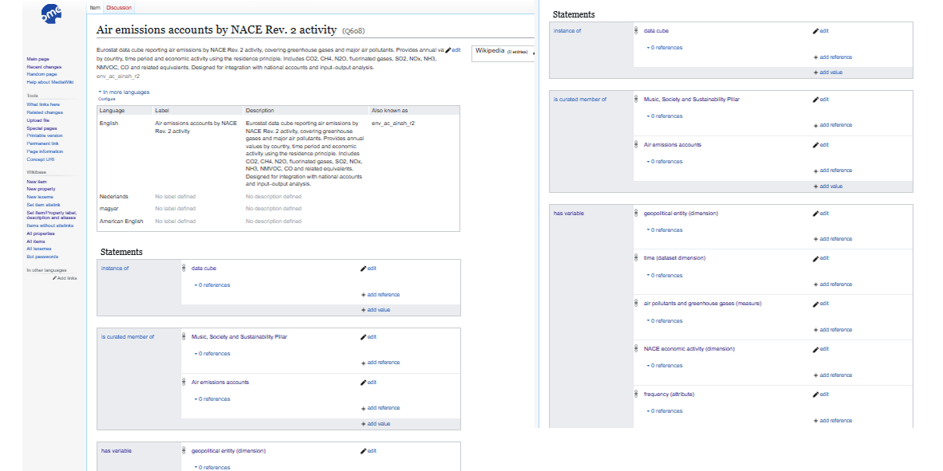The image size is (943, 471).
Task: Open Recent changes from the sidebar
Action: point(44,67)
